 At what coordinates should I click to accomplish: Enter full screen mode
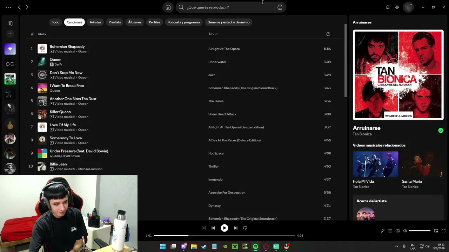click(444, 231)
